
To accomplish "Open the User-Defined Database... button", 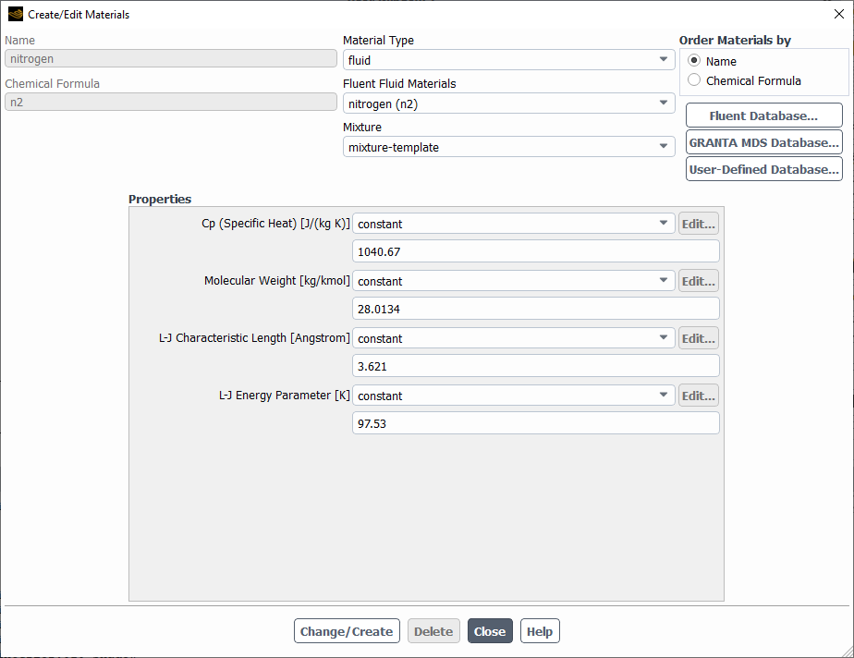I will tap(763, 169).
